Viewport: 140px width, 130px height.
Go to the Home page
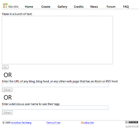tap(29, 7)
